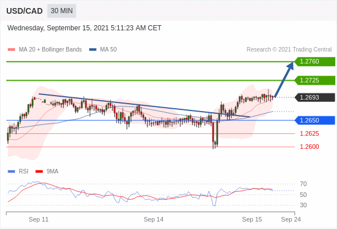
Task: Click the 1.2725 green resistance label
Action: pos(315,80)
